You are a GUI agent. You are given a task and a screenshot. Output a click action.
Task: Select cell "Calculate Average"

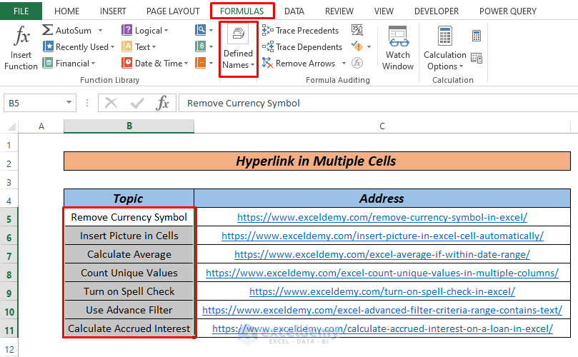pos(129,254)
